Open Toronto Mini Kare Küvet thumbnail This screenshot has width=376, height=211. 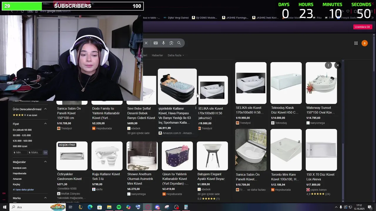click(x=286, y=150)
